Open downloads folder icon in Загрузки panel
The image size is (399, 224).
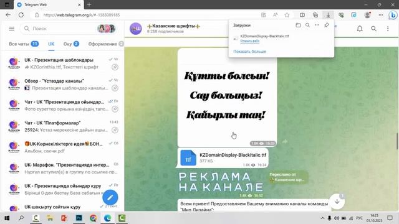pyautogui.click(x=298, y=25)
